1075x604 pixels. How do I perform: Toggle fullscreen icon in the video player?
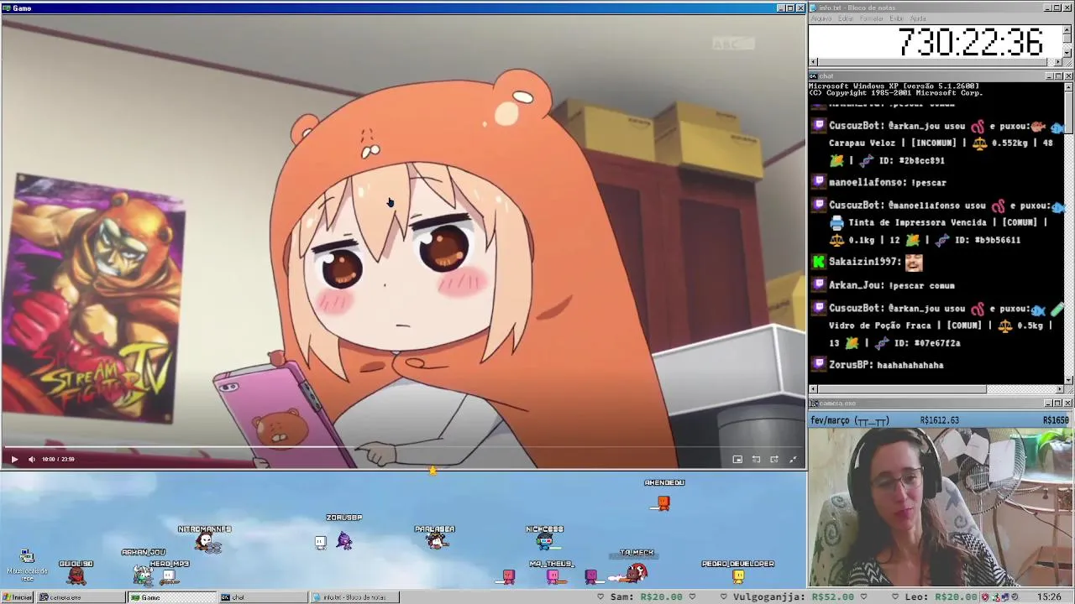coord(793,459)
